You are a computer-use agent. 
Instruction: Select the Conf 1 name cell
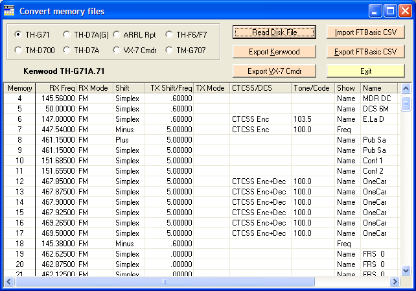coord(379,161)
